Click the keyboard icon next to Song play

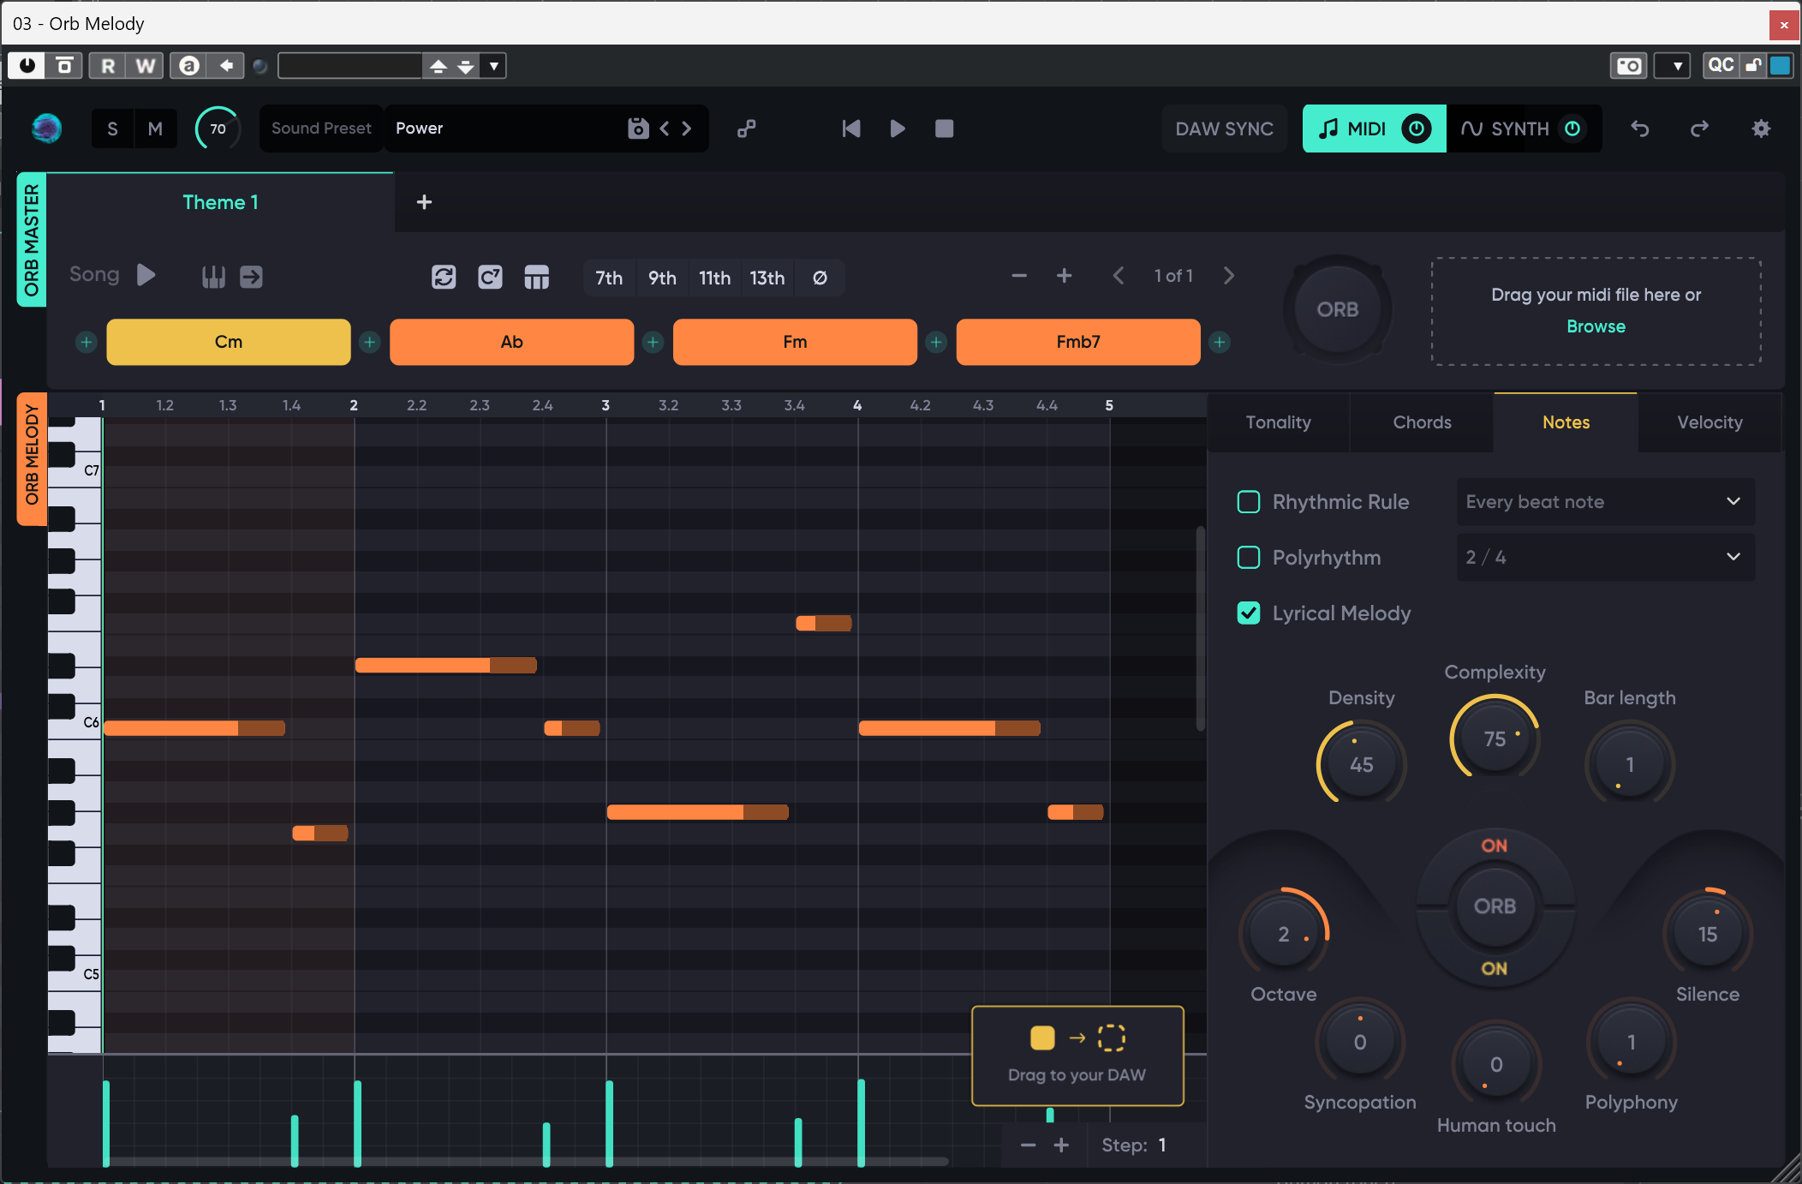[x=212, y=276]
